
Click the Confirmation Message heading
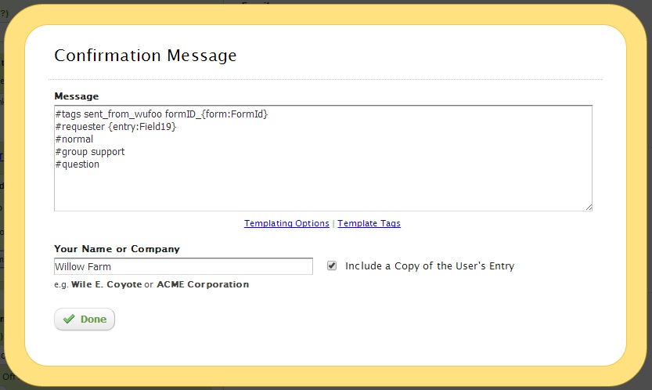(145, 56)
